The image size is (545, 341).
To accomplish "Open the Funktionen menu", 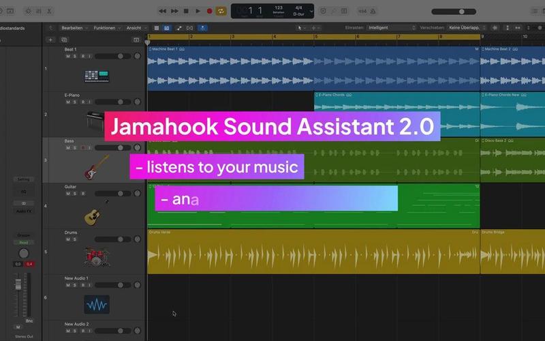I will 107,28.
